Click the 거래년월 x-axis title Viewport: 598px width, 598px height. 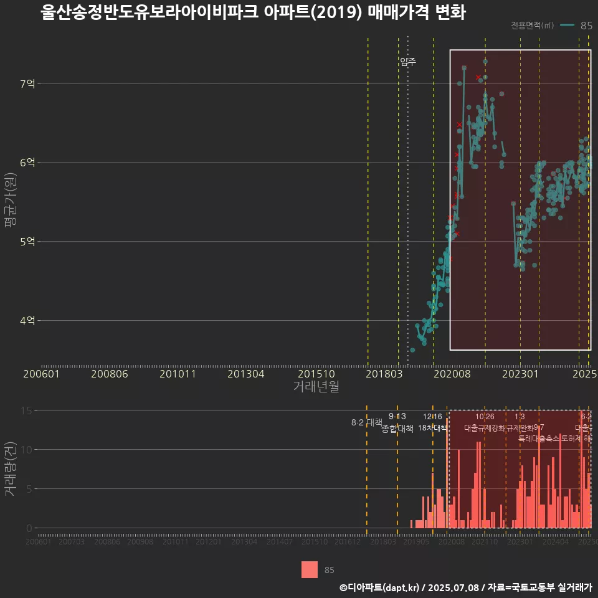[x=316, y=386]
